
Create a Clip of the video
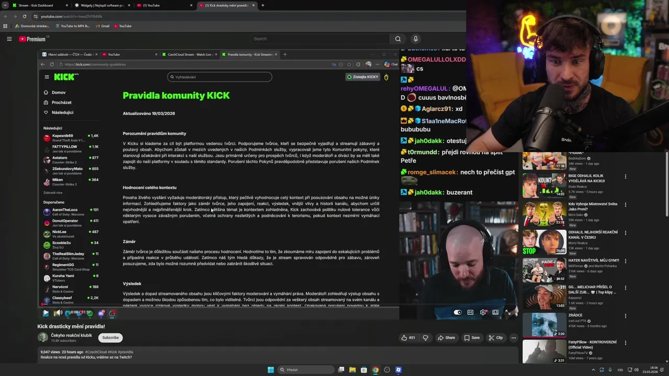coord(495,338)
